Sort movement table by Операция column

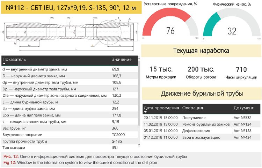pos(192,108)
